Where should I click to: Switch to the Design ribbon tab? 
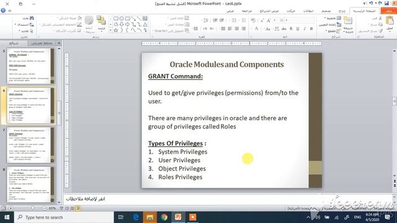326,11
